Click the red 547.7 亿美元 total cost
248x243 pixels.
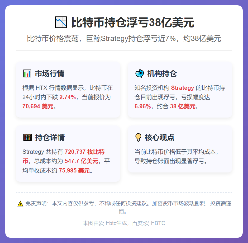[82, 161]
